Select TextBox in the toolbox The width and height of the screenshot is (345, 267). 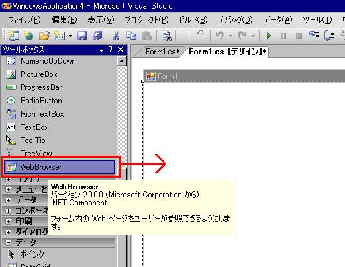click(x=58, y=127)
